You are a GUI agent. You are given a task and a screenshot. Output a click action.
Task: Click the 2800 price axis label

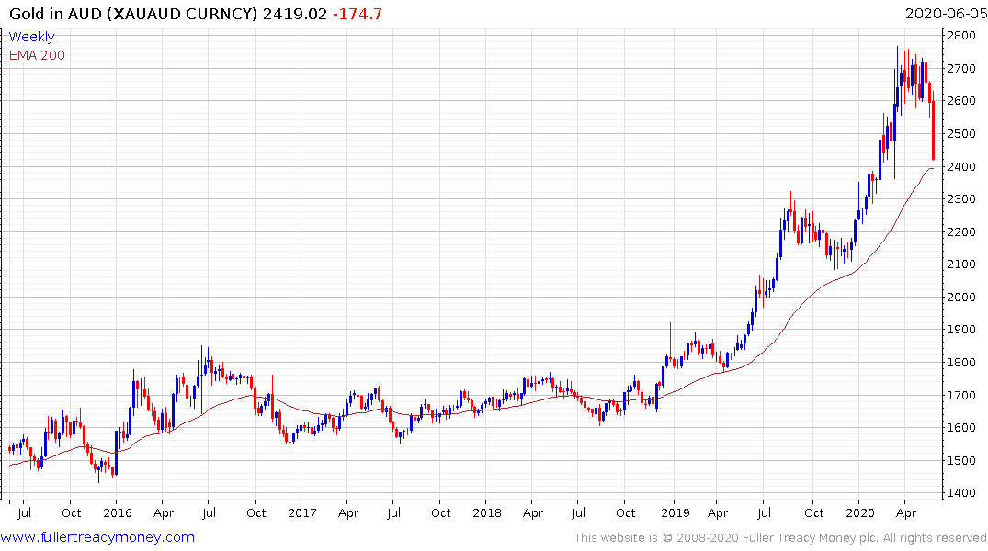point(961,35)
